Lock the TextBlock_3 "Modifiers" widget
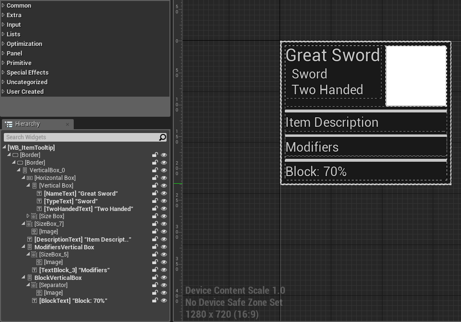461x322 pixels. click(x=155, y=270)
